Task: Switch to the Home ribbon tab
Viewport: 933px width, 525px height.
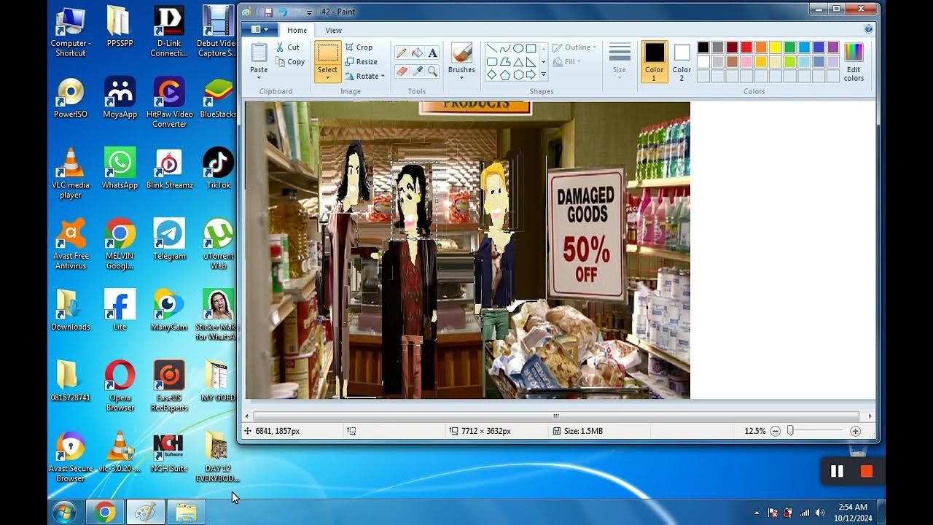Action: pos(297,30)
